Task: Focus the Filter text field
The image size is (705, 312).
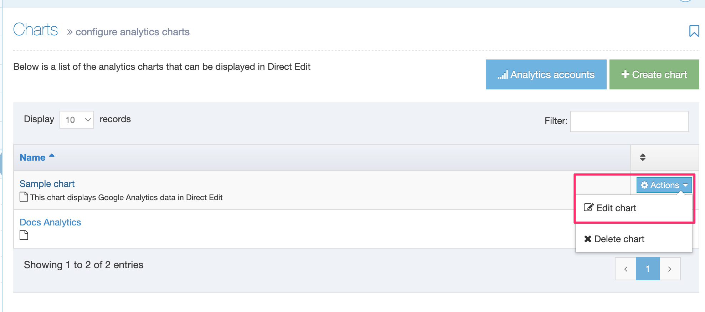Action: click(x=629, y=121)
